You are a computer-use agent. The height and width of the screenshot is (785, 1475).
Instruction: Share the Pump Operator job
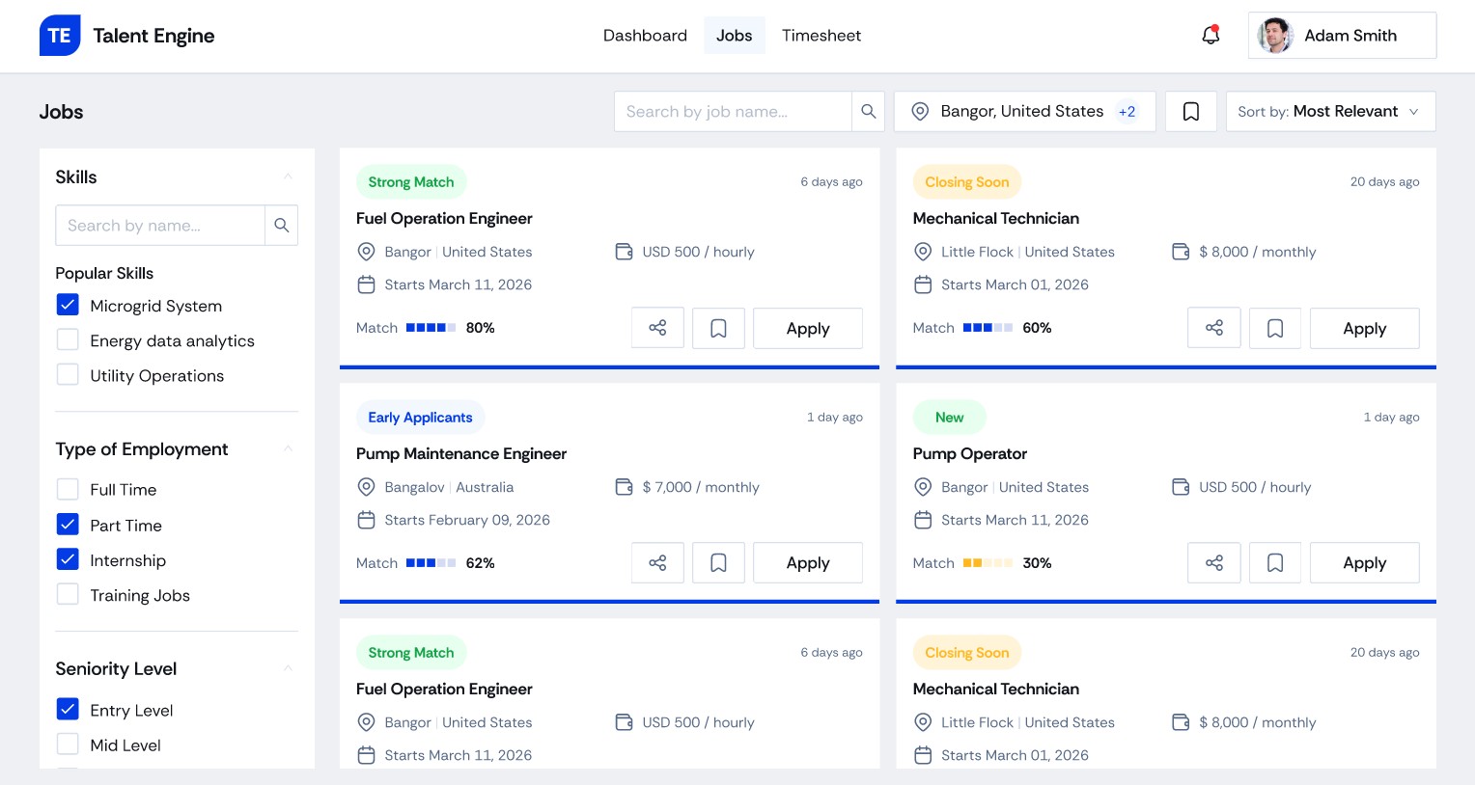(1214, 563)
